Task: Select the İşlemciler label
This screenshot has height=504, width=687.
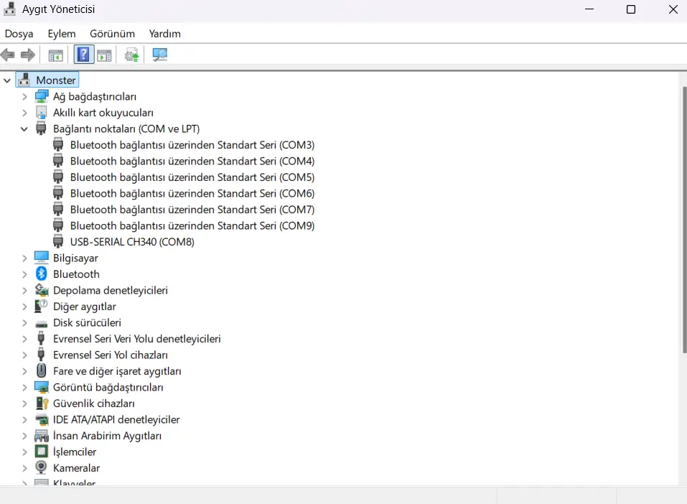Action: 75,452
